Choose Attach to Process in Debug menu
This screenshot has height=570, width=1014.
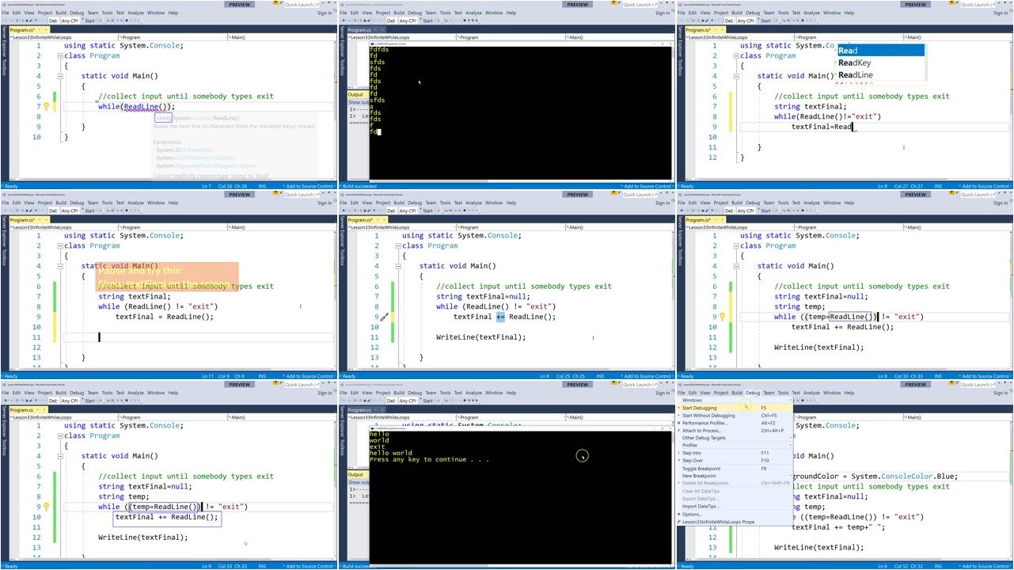point(736,431)
